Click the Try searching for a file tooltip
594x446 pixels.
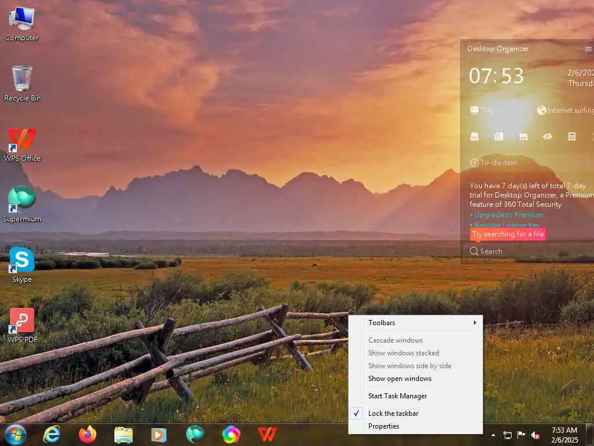508,234
